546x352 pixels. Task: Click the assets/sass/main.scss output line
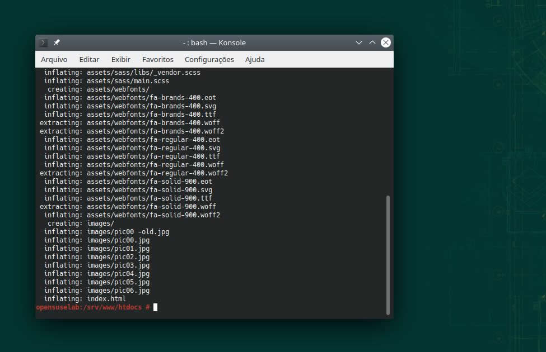[x=128, y=81]
